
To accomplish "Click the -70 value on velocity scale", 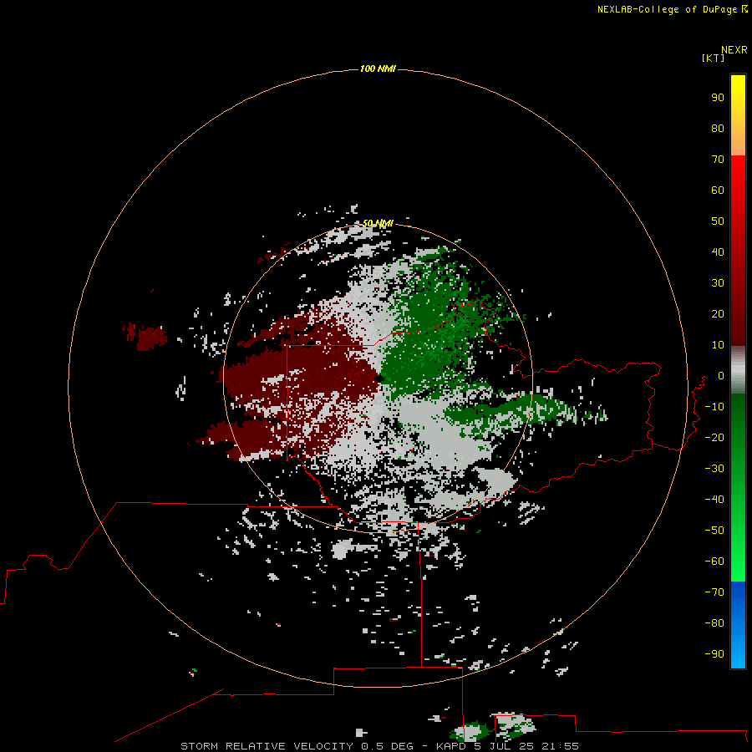I will click(x=714, y=592).
